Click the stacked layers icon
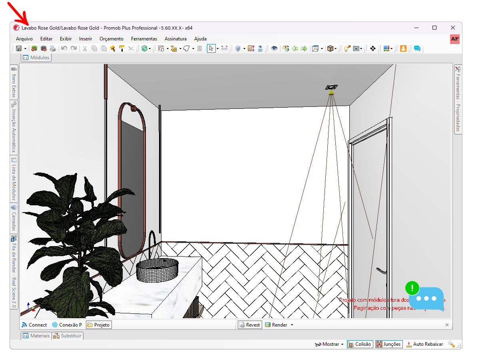 pos(238,48)
